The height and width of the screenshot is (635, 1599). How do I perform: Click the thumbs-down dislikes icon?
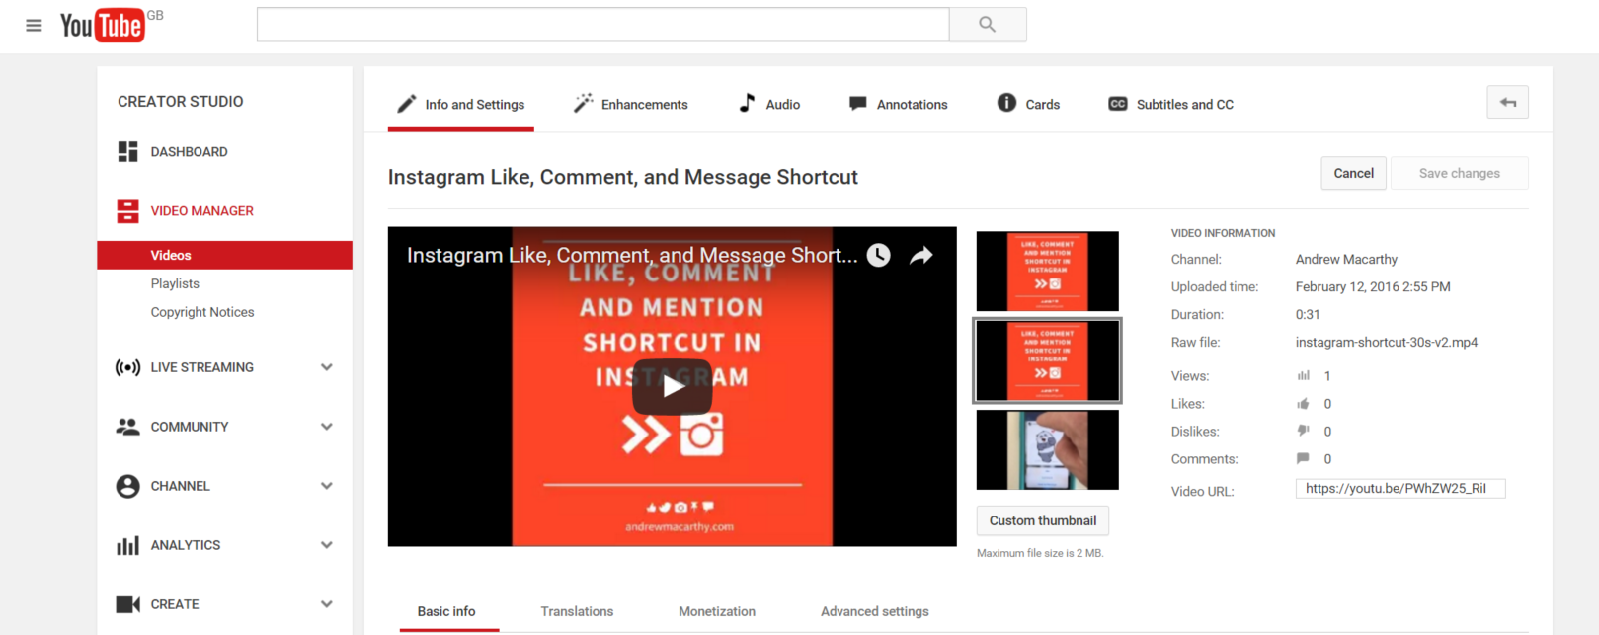[1303, 431]
